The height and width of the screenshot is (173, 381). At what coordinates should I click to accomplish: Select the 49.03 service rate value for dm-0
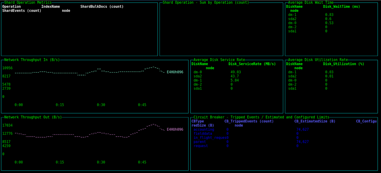click(x=236, y=72)
